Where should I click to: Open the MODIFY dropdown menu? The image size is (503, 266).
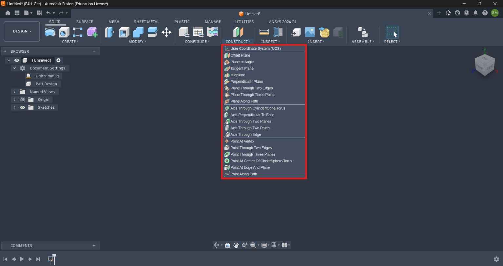pyautogui.click(x=137, y=42)
